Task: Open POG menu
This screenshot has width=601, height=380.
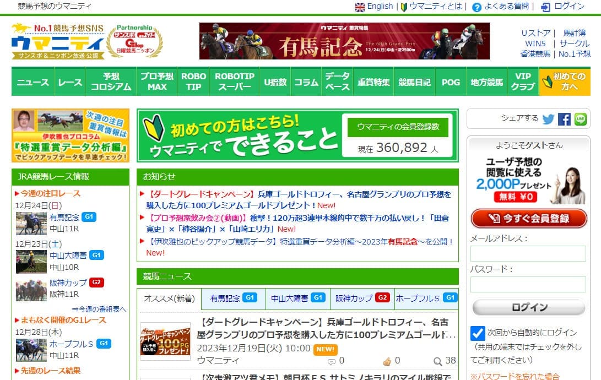Action: tap(451, 82)
